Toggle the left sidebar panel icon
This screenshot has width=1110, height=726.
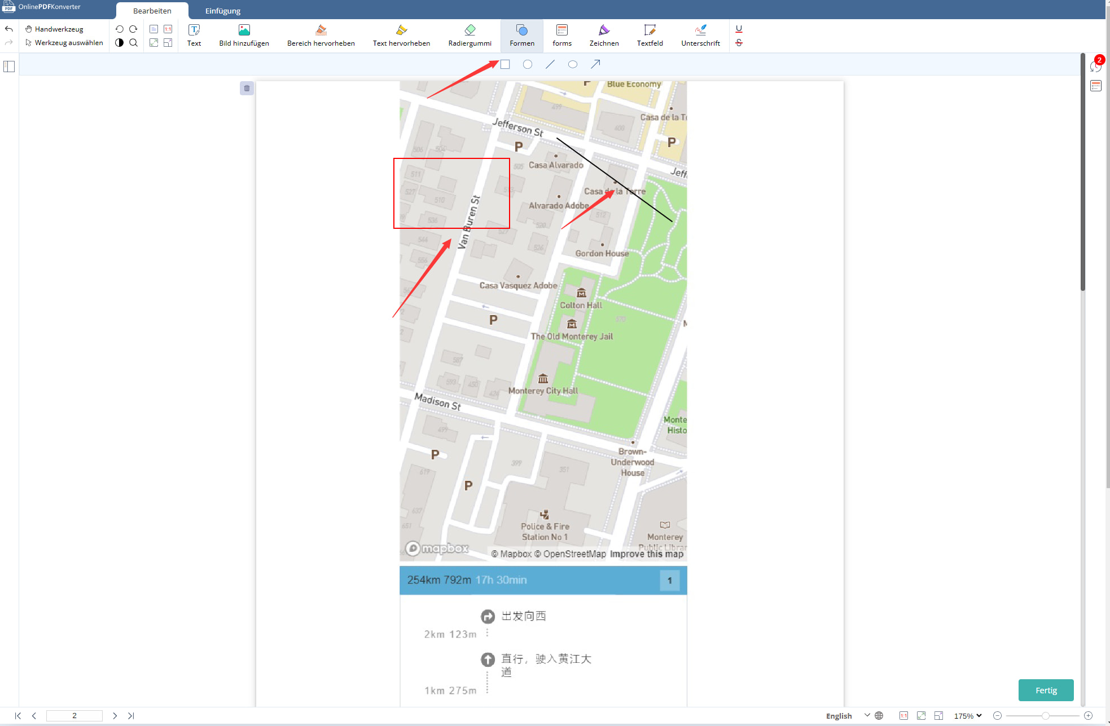pyautogui.click(x=9, y=65)
